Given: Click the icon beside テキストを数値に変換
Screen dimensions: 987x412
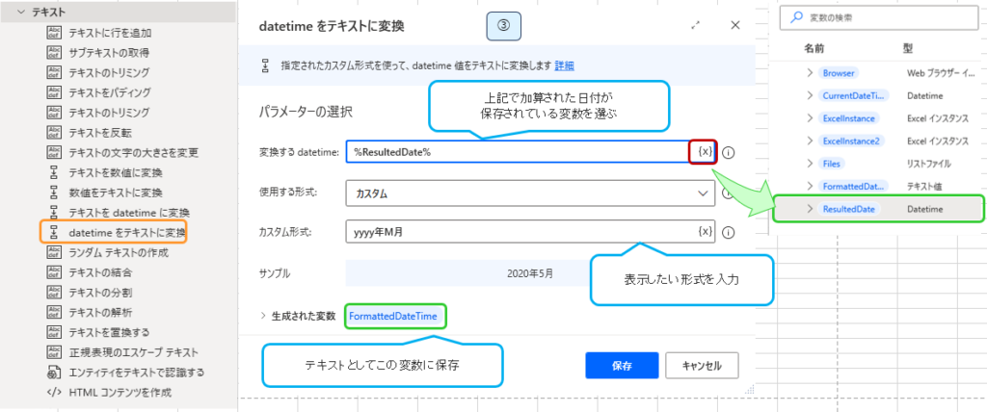Looking at the screenshot, I should (x=55, y=172).
